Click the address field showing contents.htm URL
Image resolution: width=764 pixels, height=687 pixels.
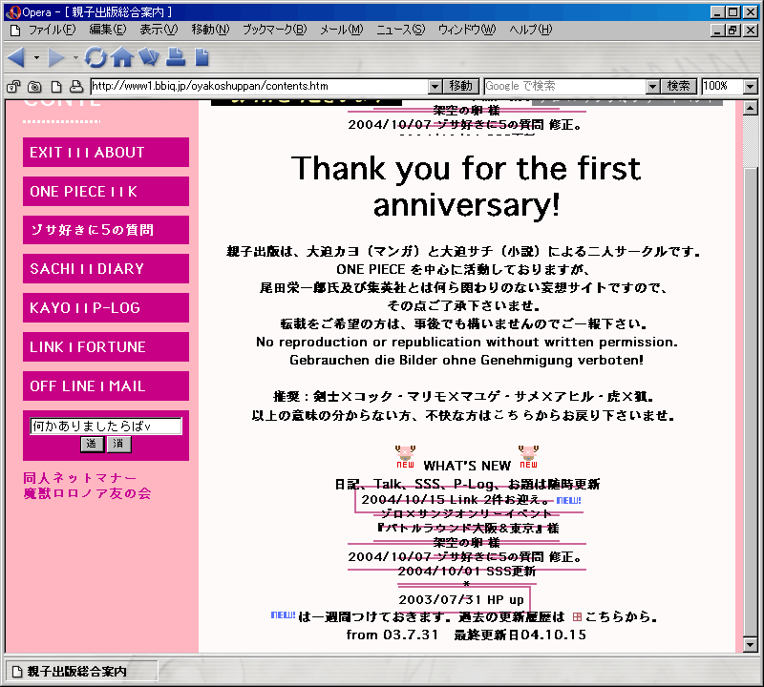[x=260, y=87]
